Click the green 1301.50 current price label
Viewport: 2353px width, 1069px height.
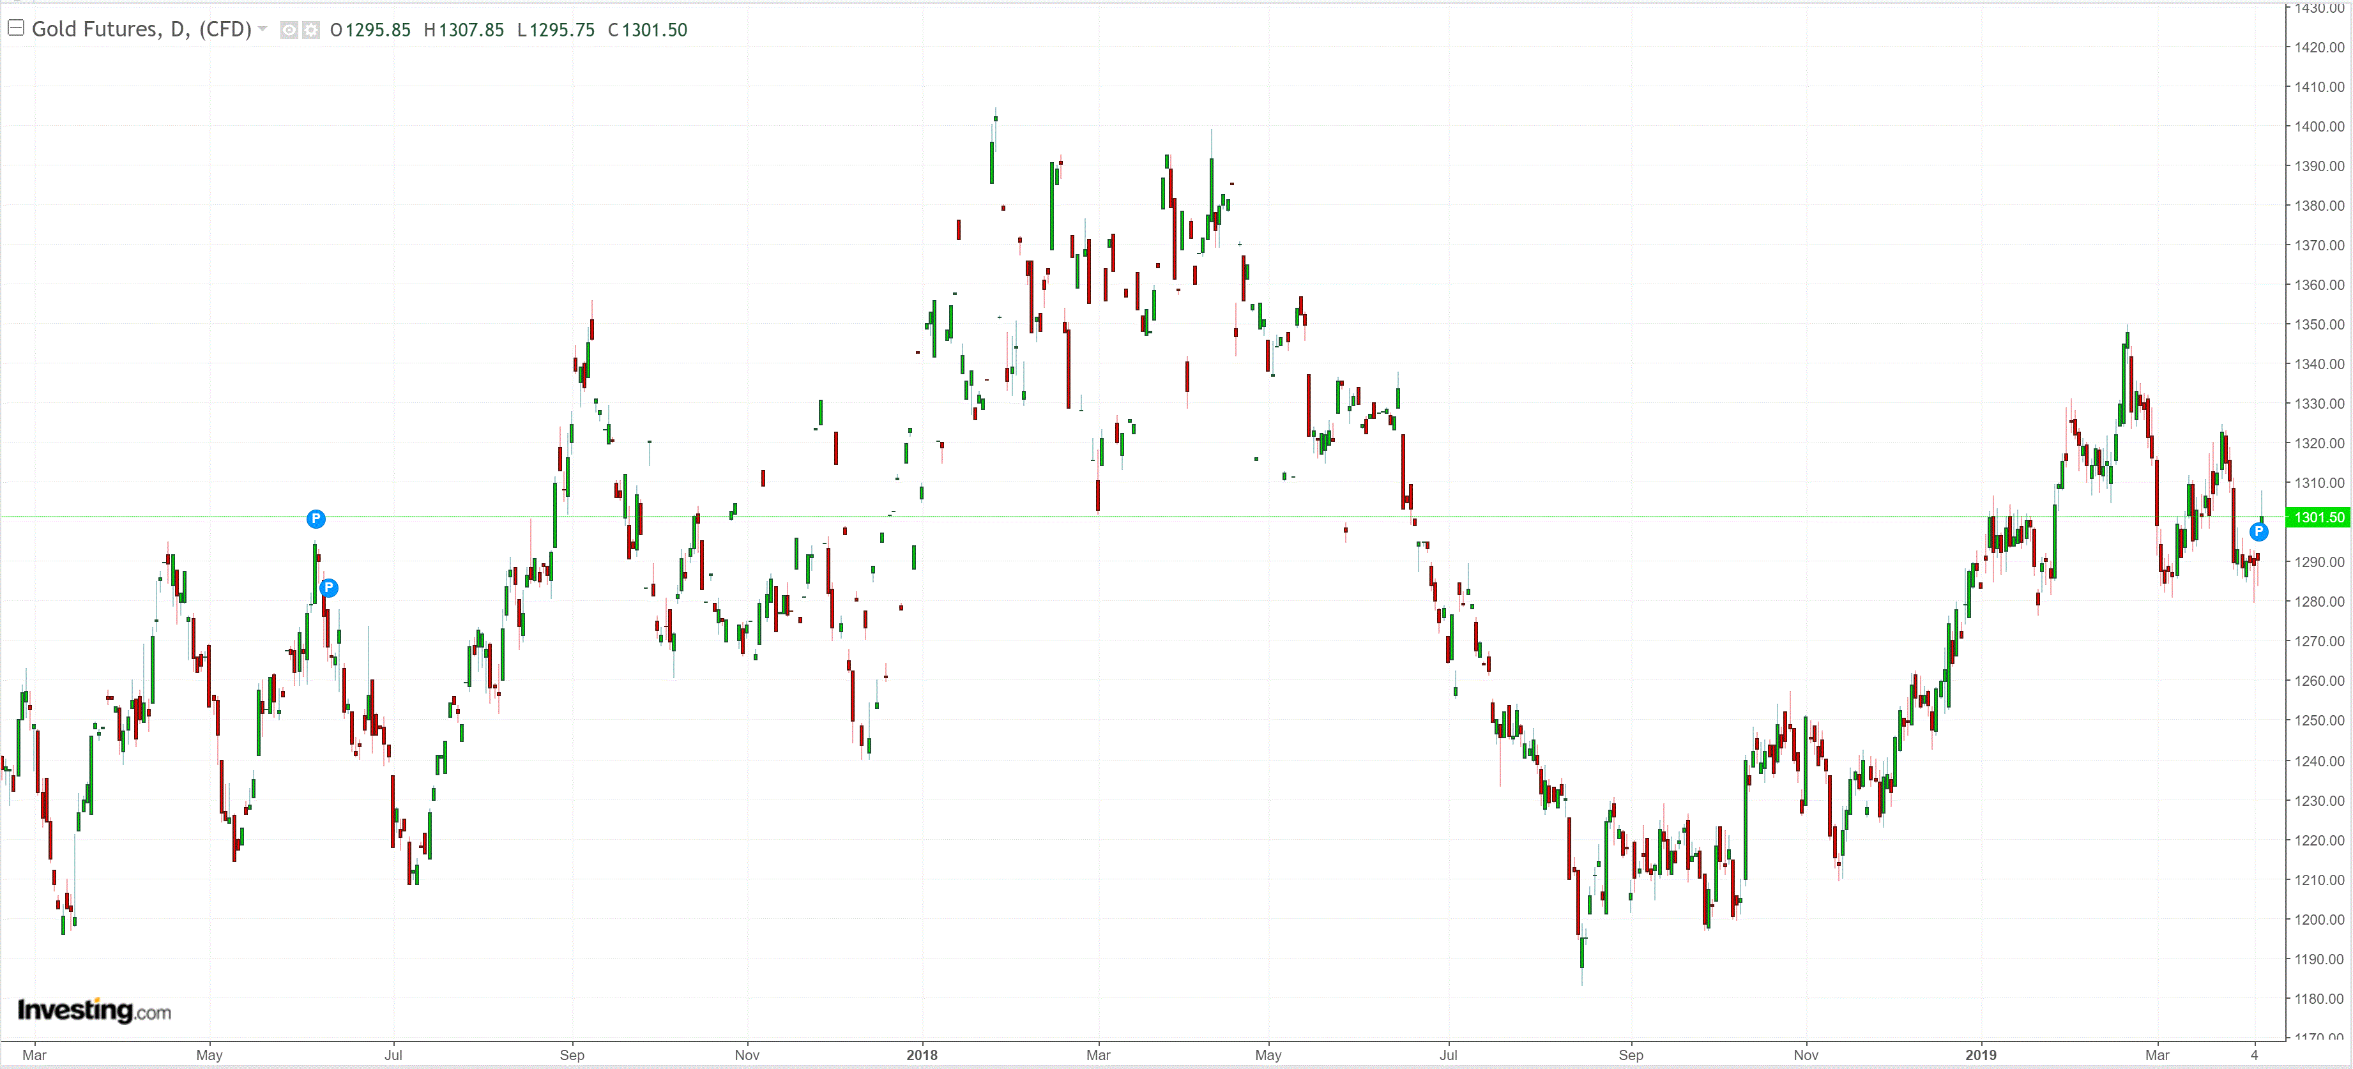(2319, 518)
